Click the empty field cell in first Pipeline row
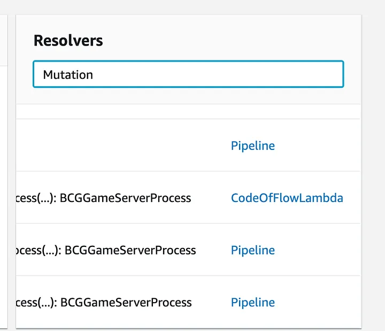 pos(118,146)
